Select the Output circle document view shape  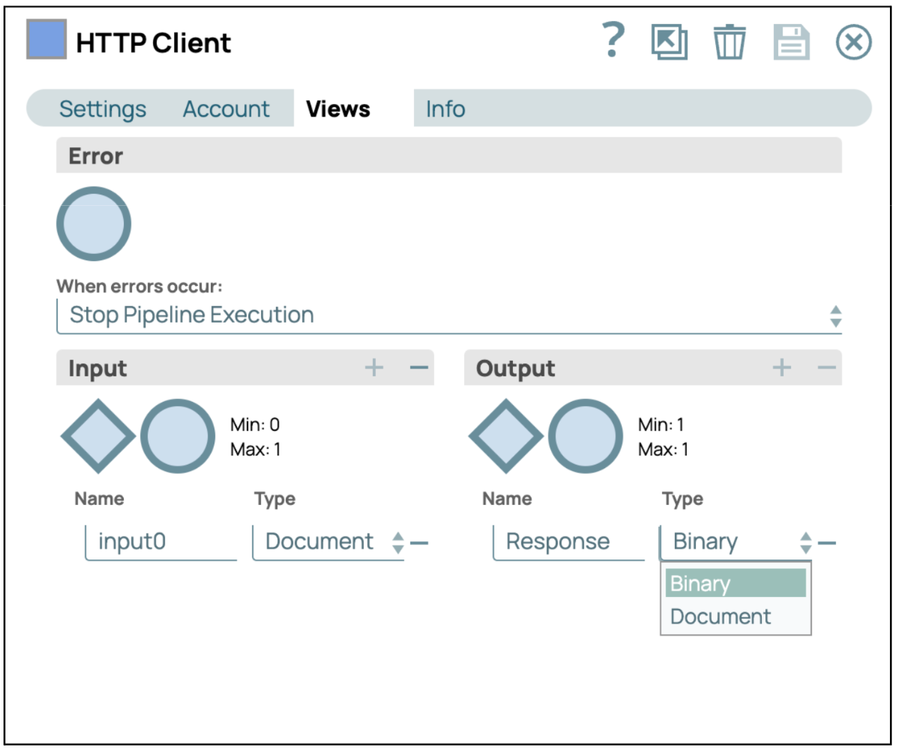(585, 436)
